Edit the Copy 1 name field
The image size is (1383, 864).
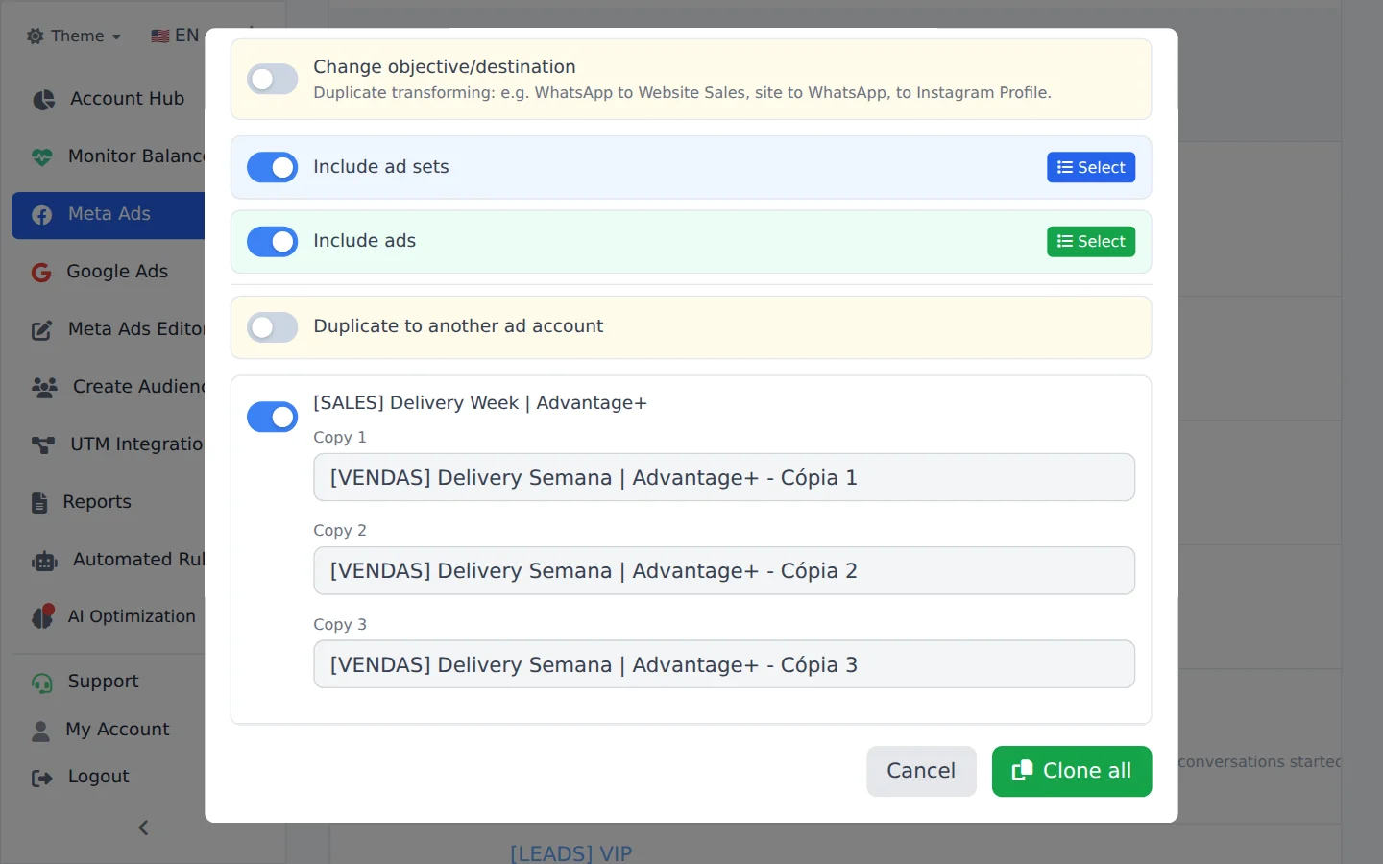click(724, 477)
